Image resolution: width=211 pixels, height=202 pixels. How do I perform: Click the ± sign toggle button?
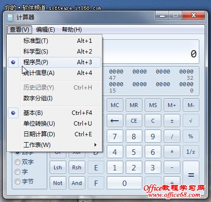pos(172,121)
